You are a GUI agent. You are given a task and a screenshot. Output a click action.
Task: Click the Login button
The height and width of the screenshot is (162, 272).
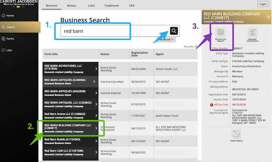pyautogui.click(x=262, y=4)
